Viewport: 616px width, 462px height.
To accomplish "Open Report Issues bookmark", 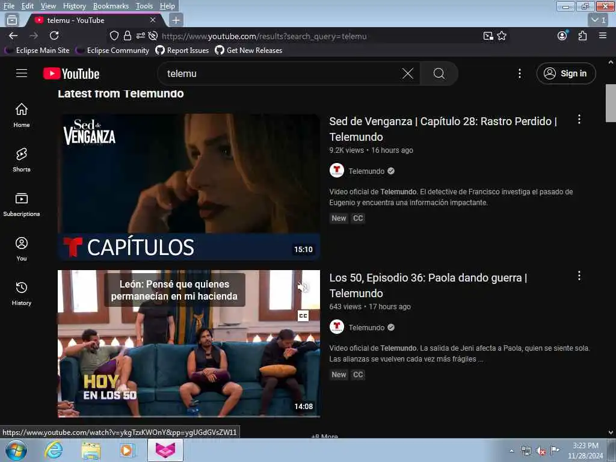I will pyautogui.click(x=182, y=51).
